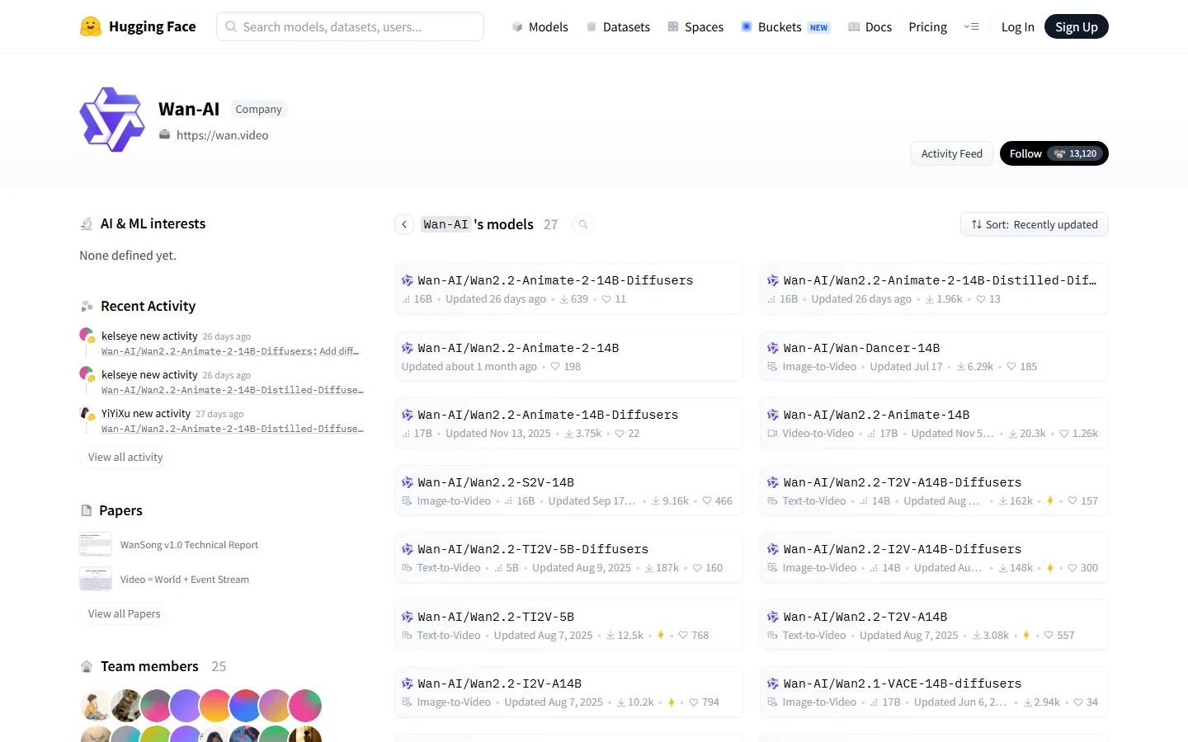Click the models count 27
The width and height of the screenshot is (1188, 742).
click(x=550, y=224)
